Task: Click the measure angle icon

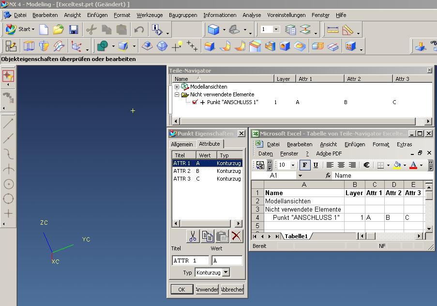Action: [347, 29]
